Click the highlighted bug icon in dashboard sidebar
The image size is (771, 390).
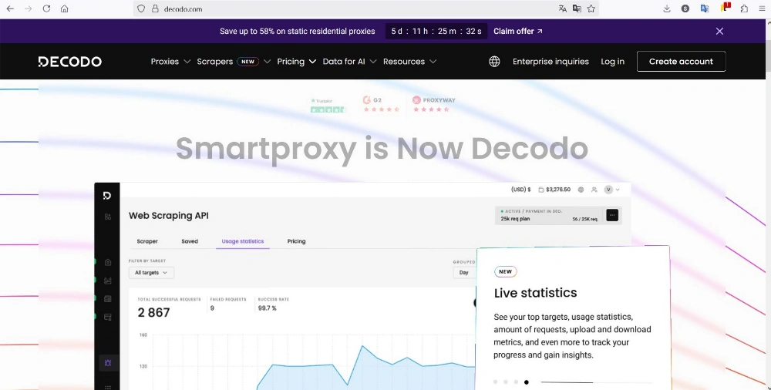pos(108,363)
